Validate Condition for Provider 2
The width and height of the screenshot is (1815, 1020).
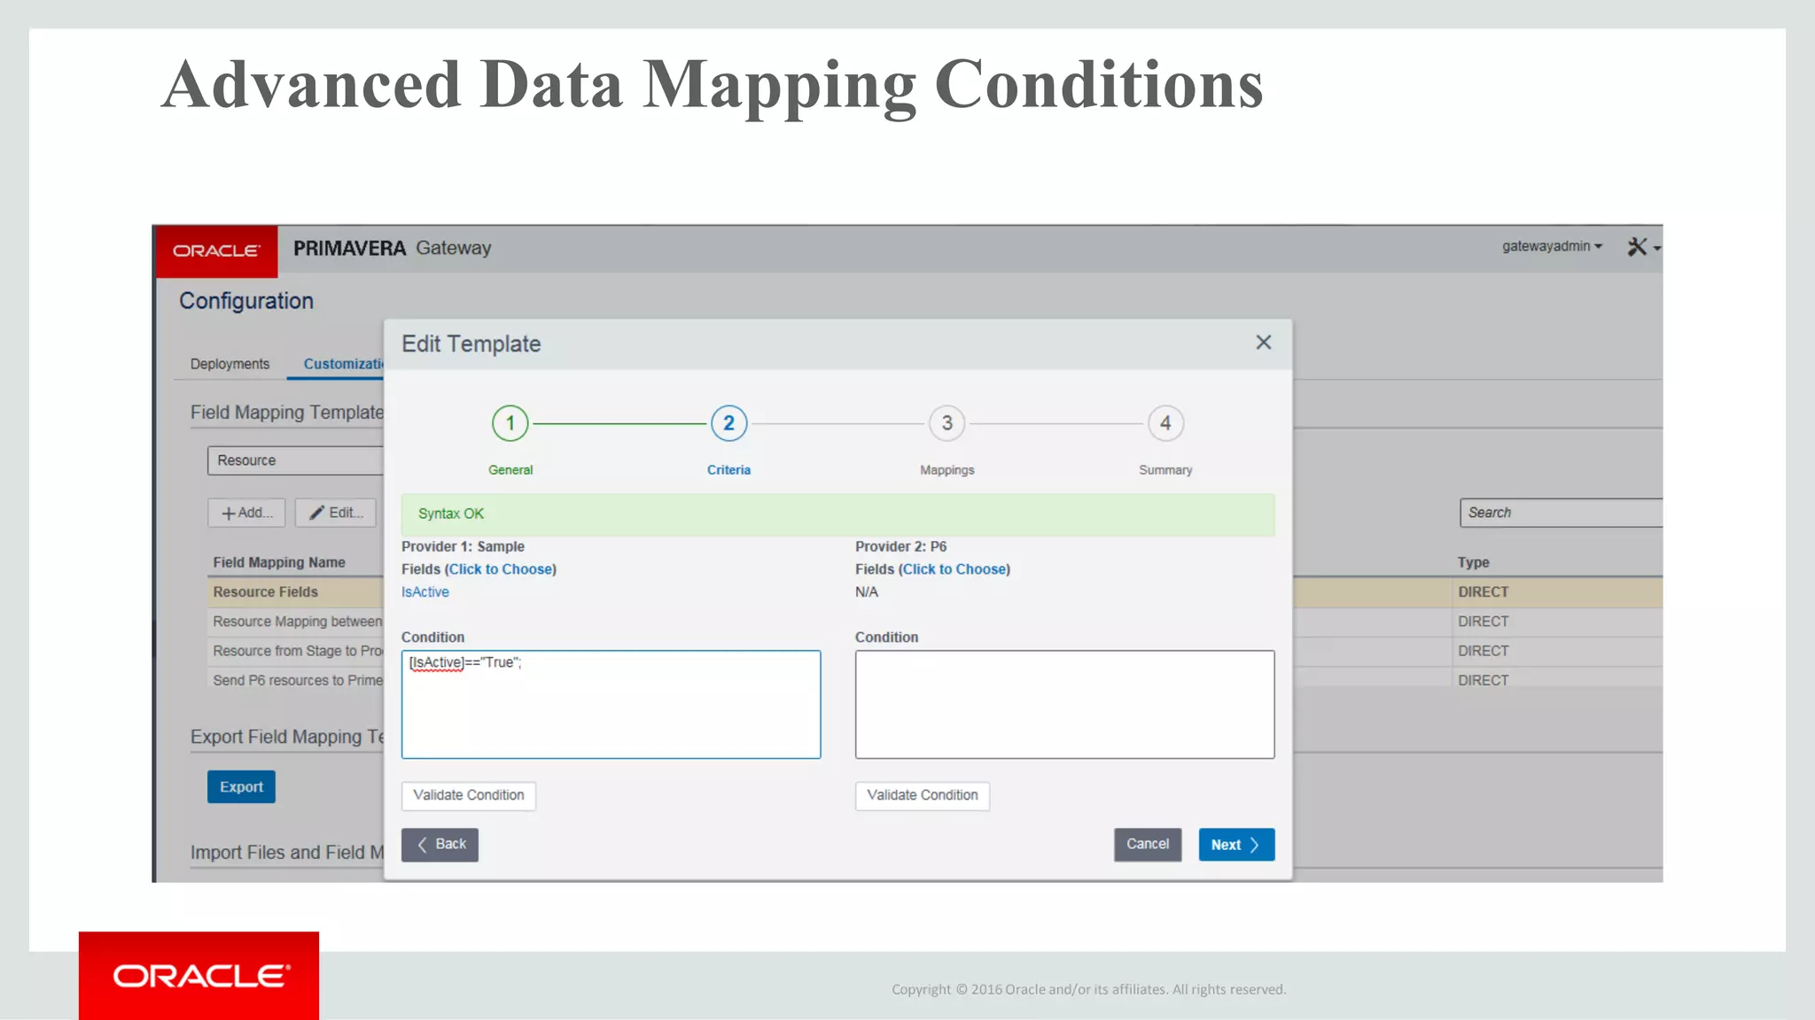pyautogui.click(x=922, y=795)
